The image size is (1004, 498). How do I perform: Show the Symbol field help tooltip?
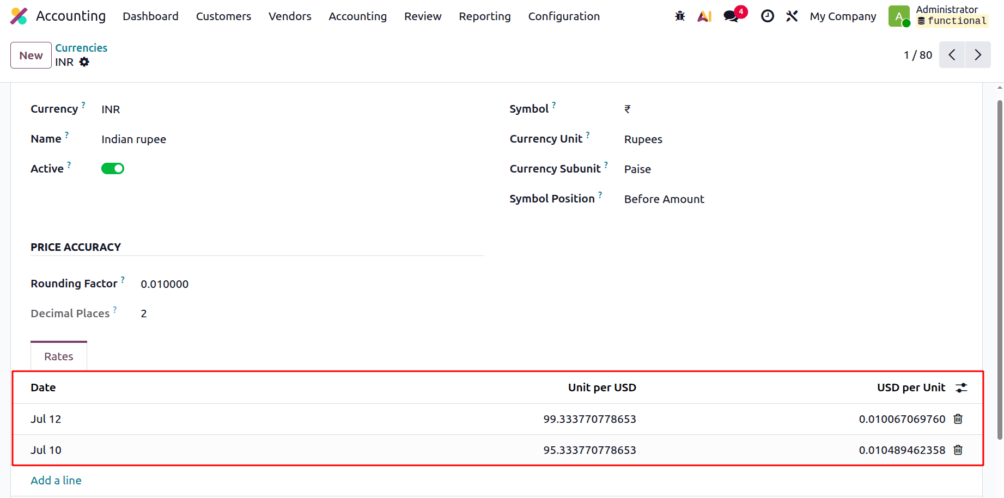[x=554, y=104]
